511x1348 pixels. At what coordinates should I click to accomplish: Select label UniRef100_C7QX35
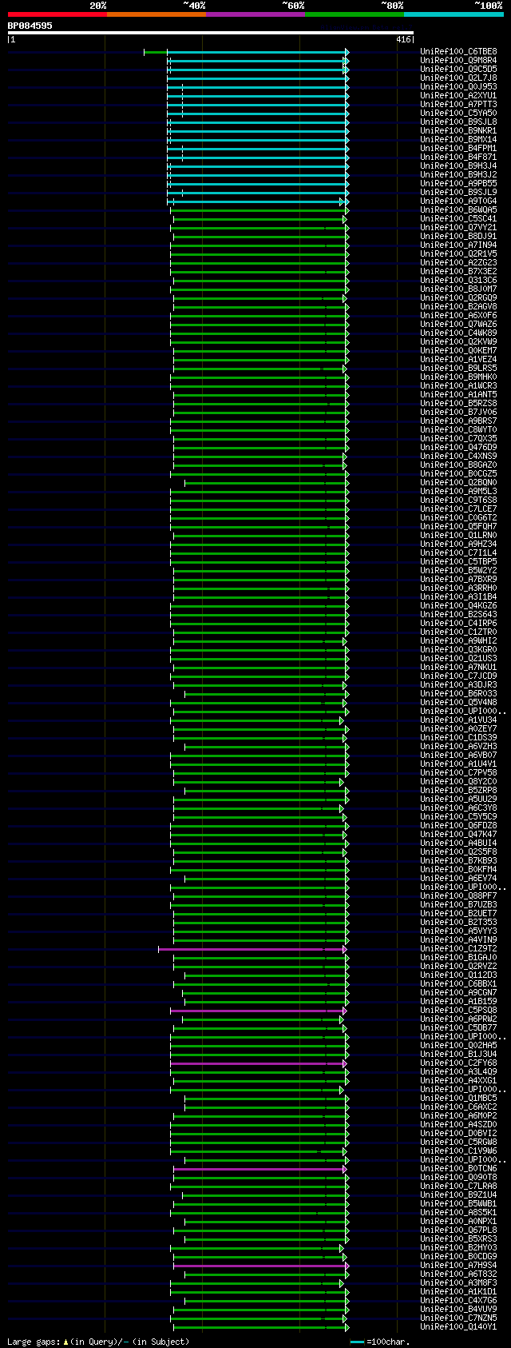pyautogui.click(x=458, y=439)
